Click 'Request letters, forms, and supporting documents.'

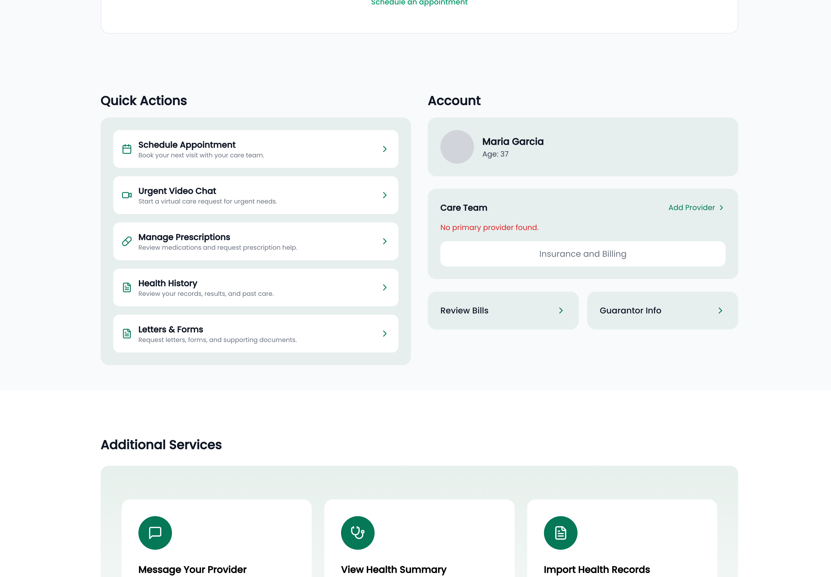[x=218, y=340]
